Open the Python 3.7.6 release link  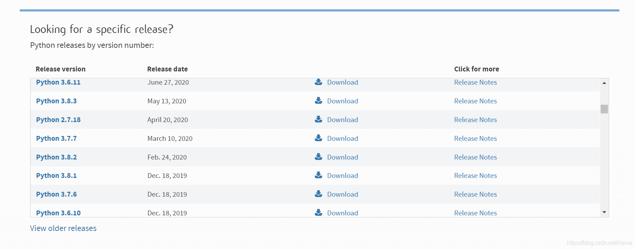pyautogui.click(x=56, y=194)
